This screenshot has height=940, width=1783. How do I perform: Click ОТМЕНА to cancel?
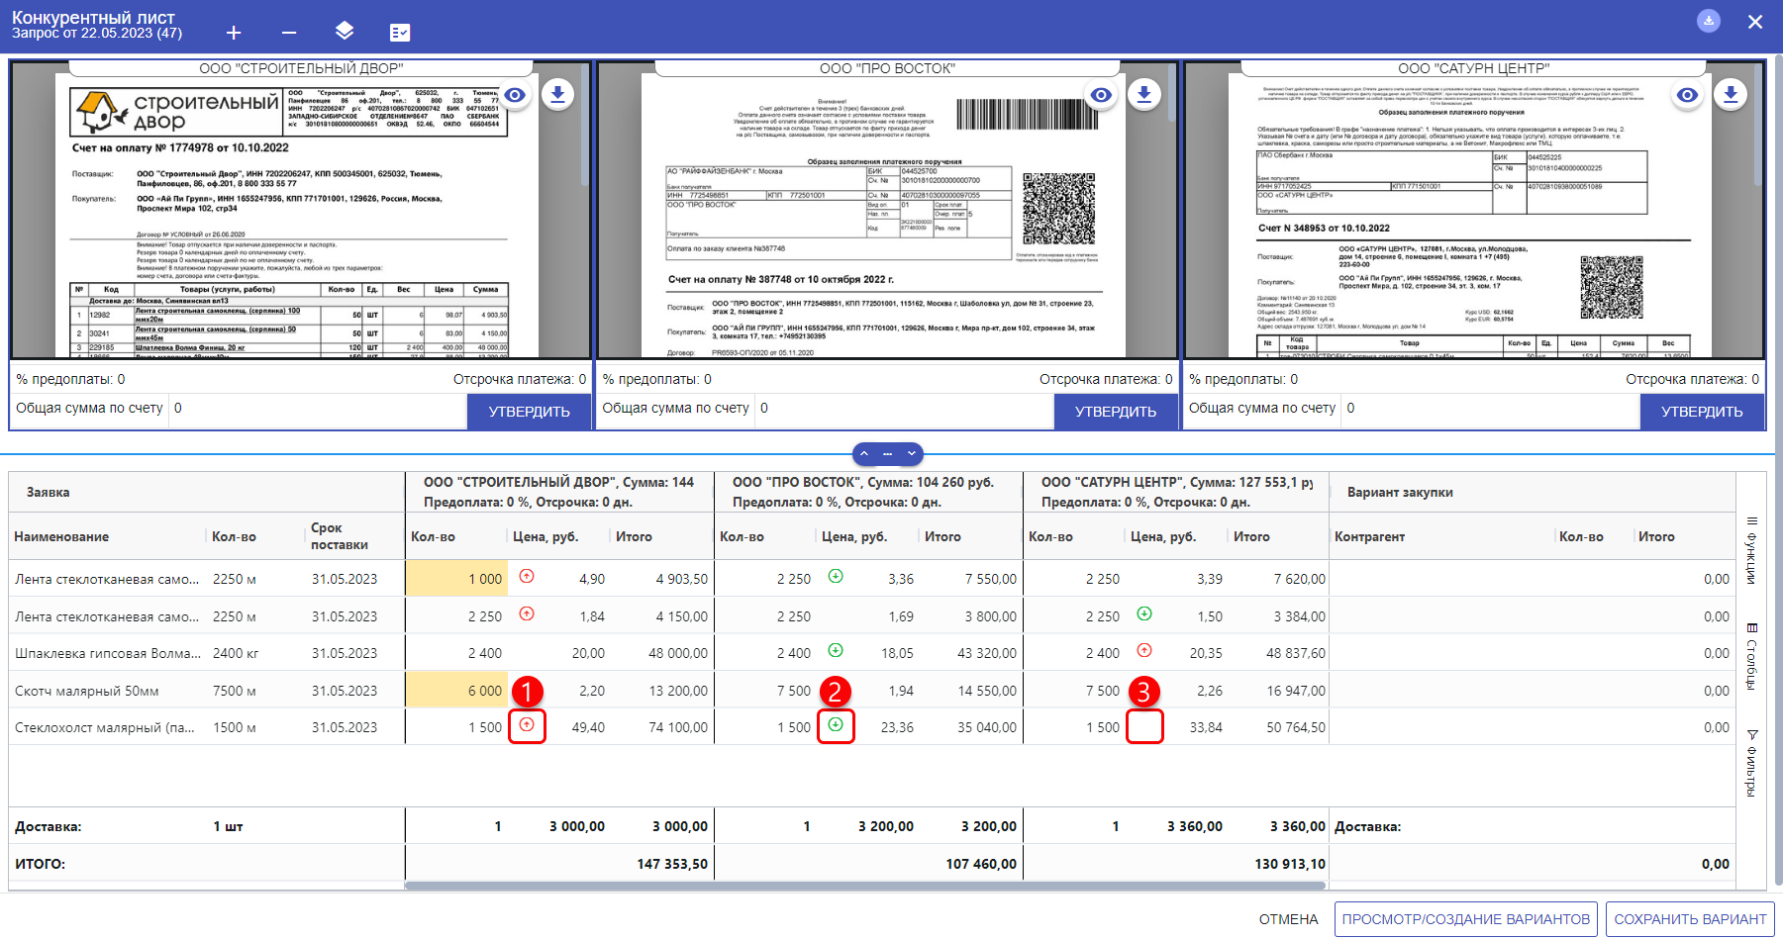coord(1288,919)
